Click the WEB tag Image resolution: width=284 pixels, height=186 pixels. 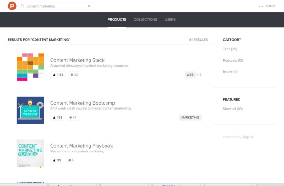(190, 75)
